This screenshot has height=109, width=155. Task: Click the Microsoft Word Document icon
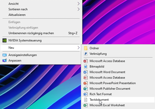pos(85,72)
